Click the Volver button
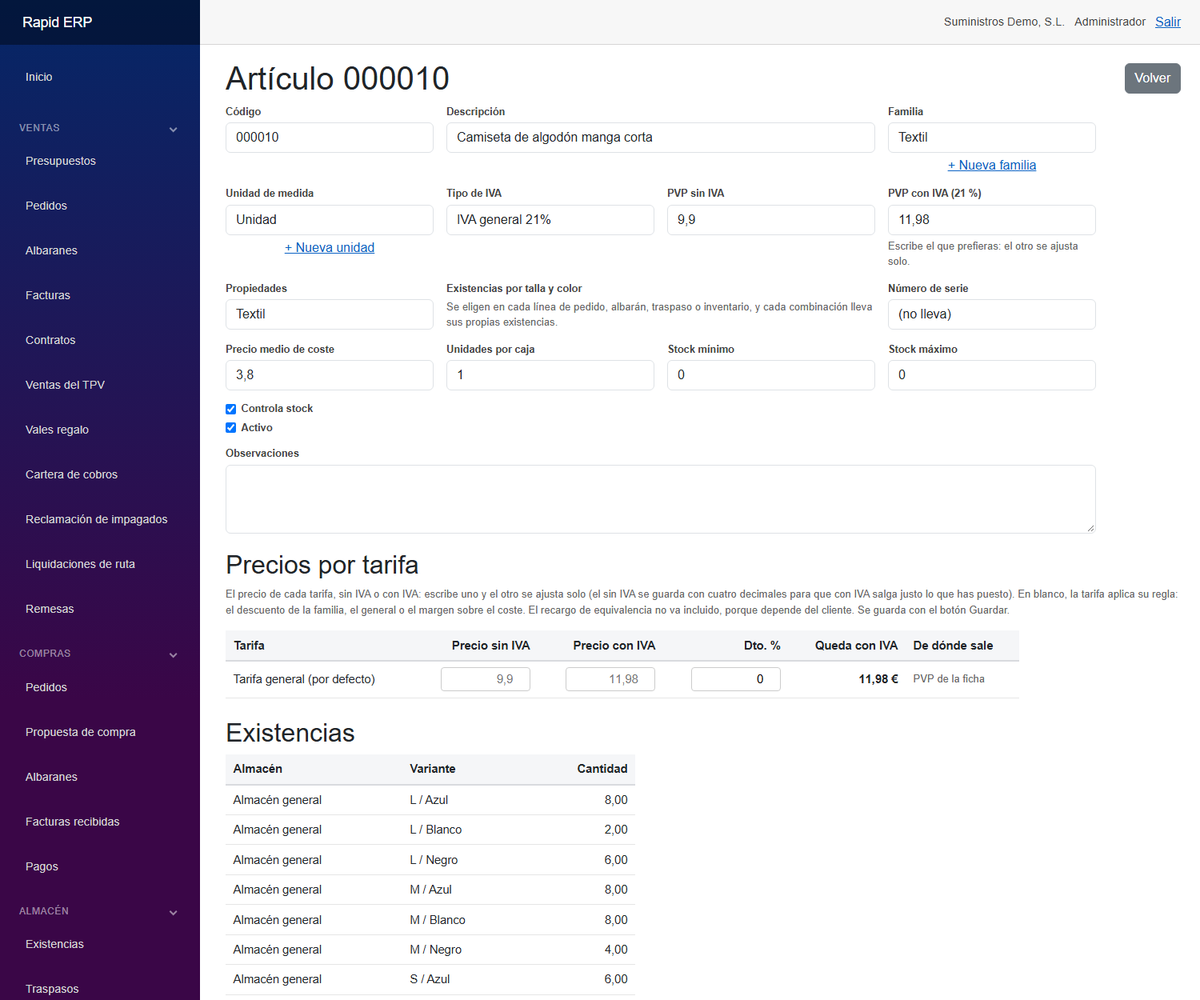The image size is (1200, 1000). pyautogui.click(x=1152, y=78)
